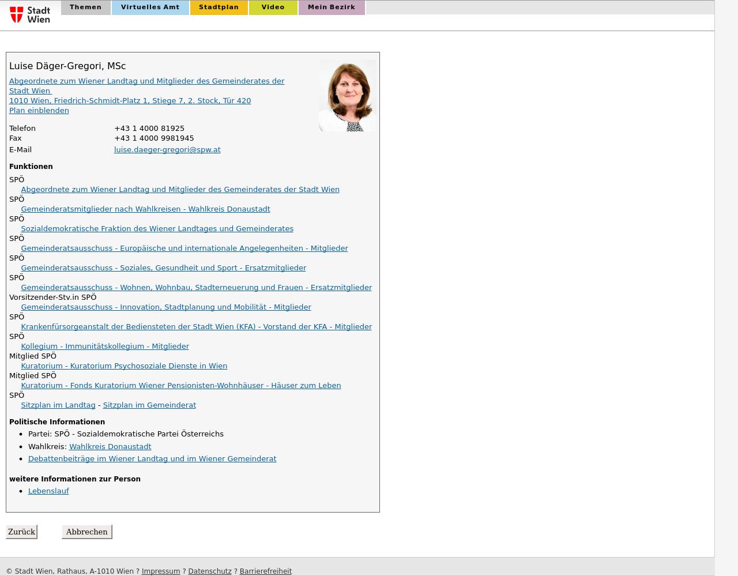738x576 pixels.
Task: Open Wahlkreis Donaustadt council members link
Action: pos(145,209)
